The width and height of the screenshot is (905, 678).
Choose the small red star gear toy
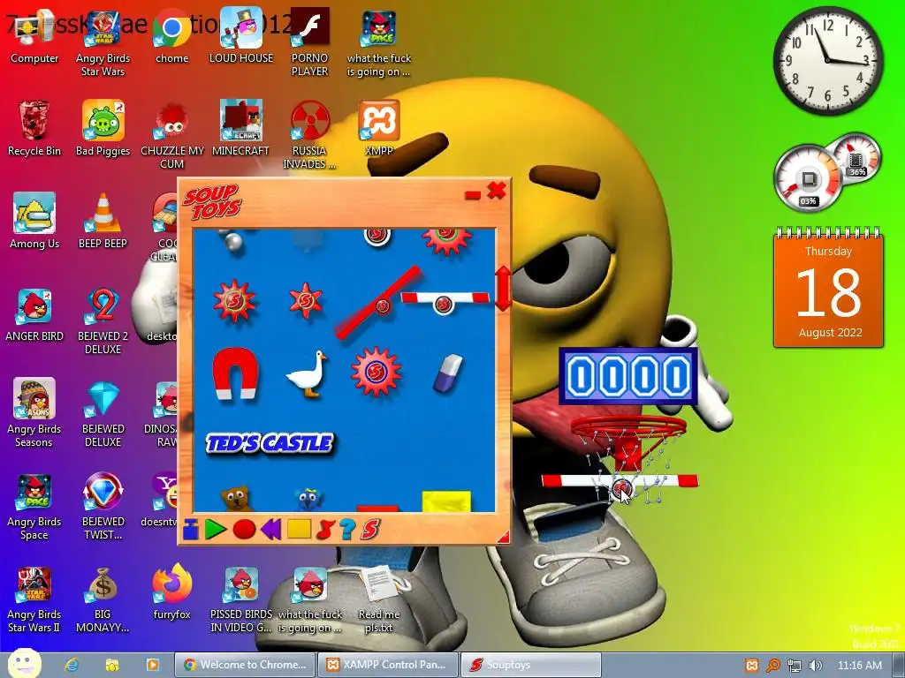[x=306, y=300]
